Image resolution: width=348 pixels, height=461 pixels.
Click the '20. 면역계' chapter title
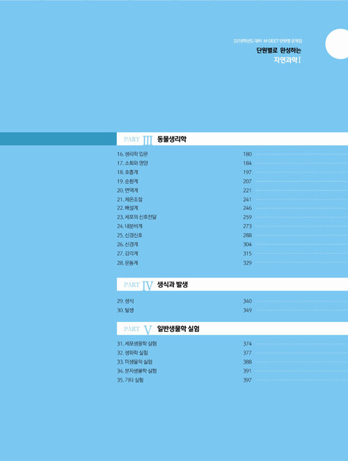[127, 191]
